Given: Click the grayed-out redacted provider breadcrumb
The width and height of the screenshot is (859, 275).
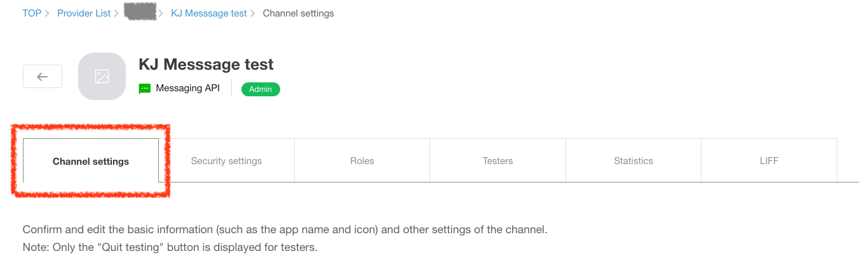Looking at the screenshot, I should [140, 12].
